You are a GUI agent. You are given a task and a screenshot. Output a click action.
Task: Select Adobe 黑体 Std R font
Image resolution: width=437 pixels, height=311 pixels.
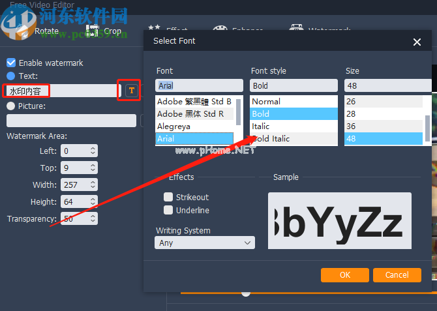click(194, 113)
